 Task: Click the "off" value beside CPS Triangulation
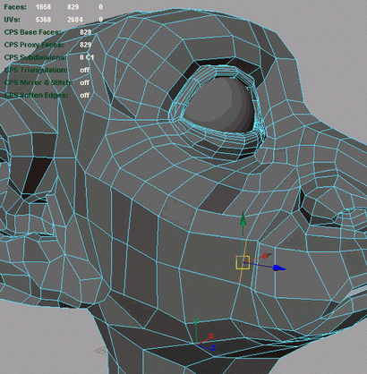click(84, 70)
